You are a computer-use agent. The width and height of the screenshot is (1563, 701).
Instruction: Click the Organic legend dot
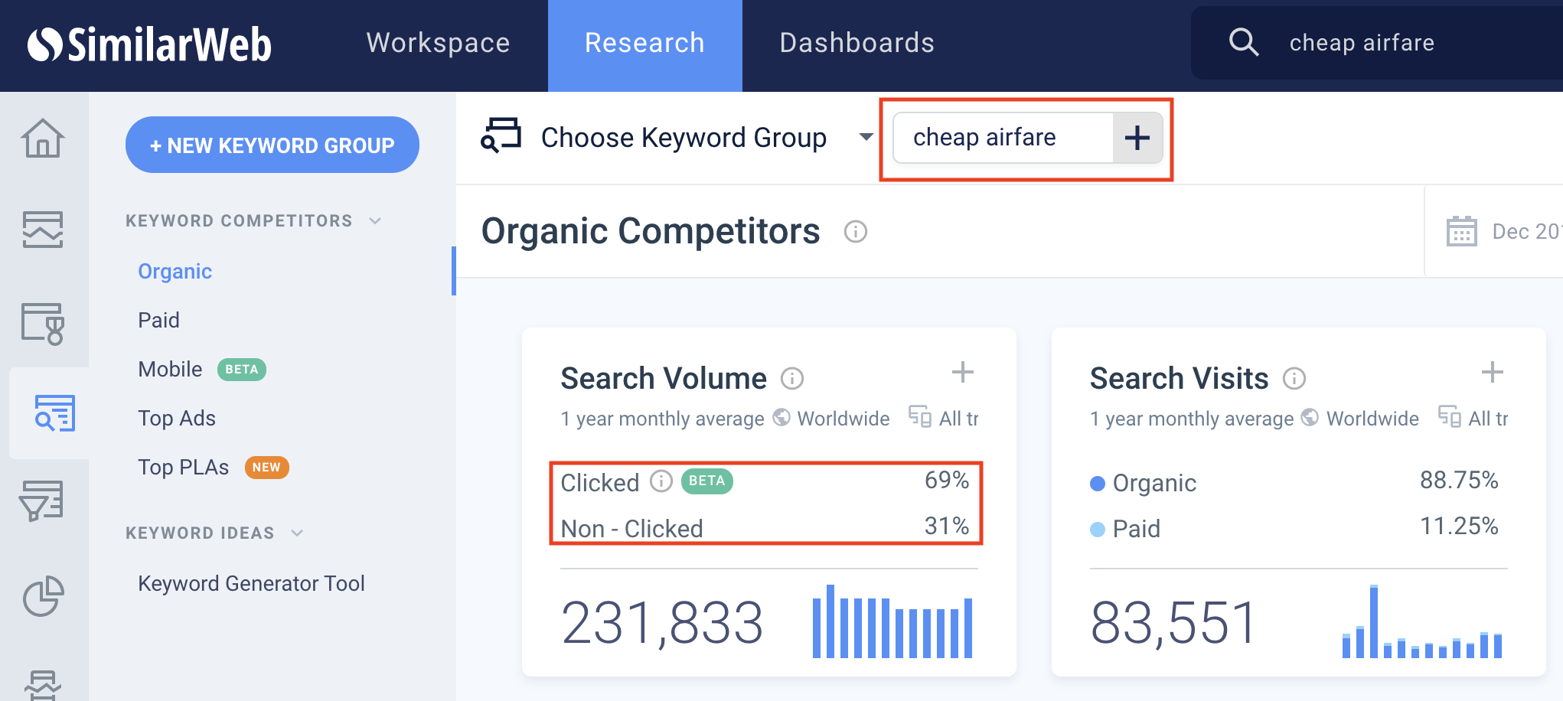point(1098,484)
